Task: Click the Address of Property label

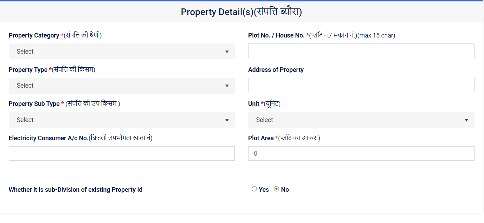Action: tap(276, 69)
